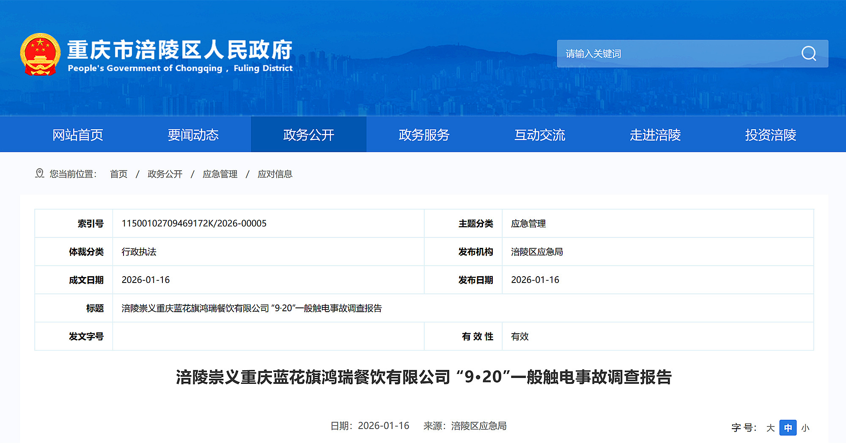
Task: Click the 体裁分类 label cell
Action: pos(74,252)
